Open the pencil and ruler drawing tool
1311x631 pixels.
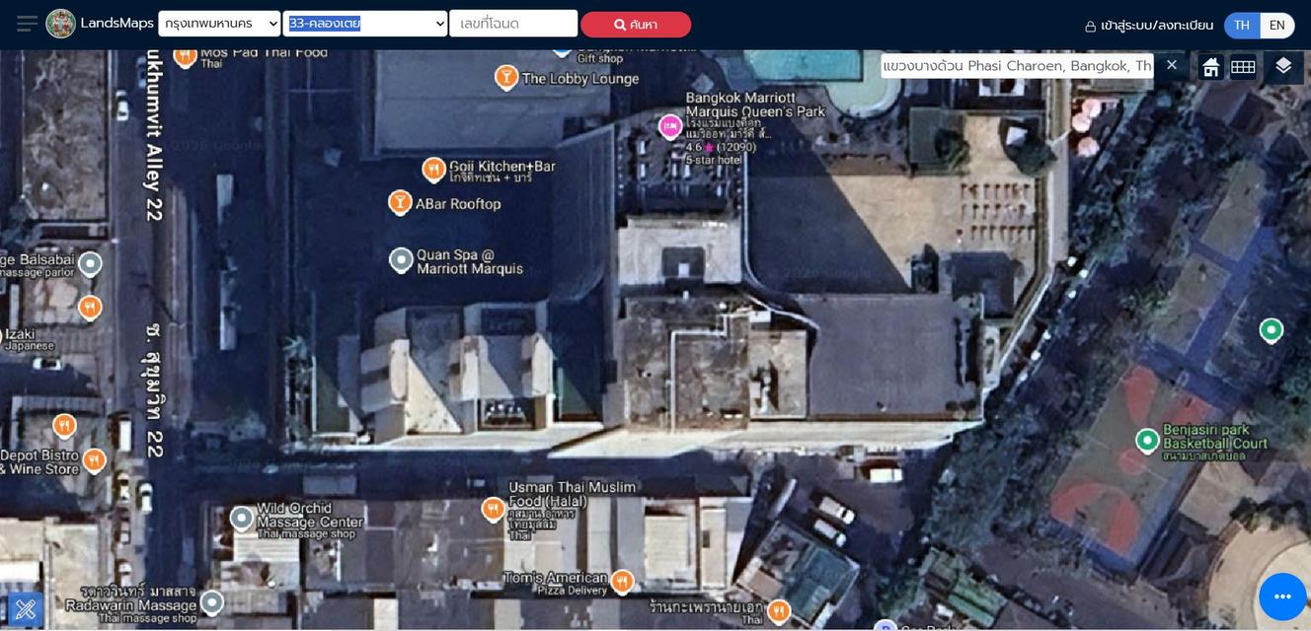coord(26,609)
